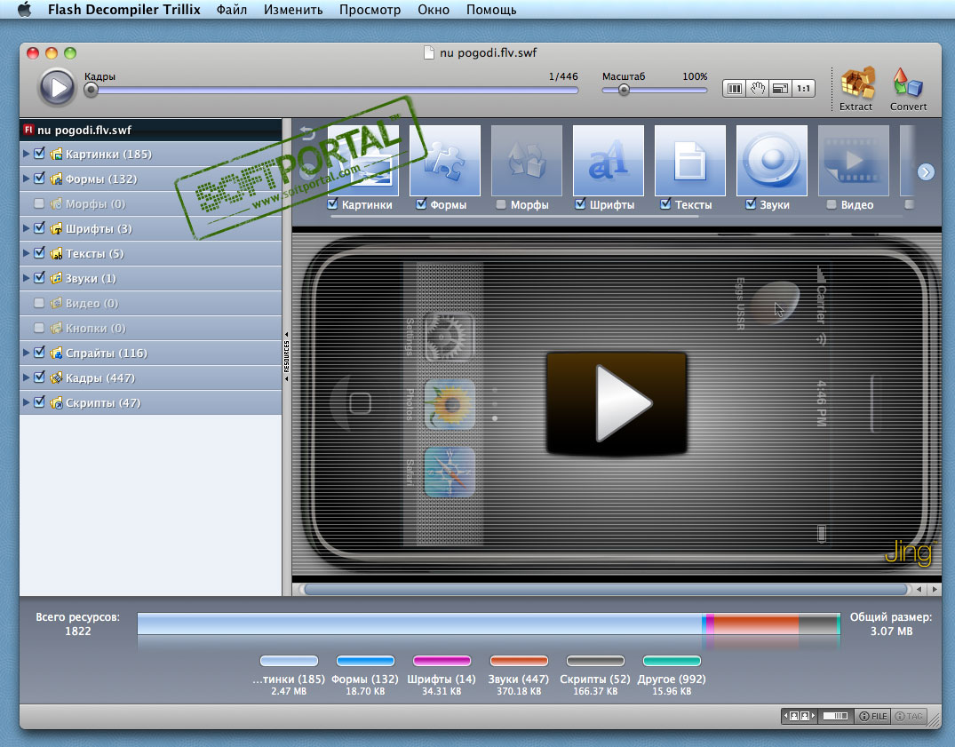Screen dimensions: 955x747
Task: Collapse the RESOURCES side panel handle
Action: coord(287,357)
